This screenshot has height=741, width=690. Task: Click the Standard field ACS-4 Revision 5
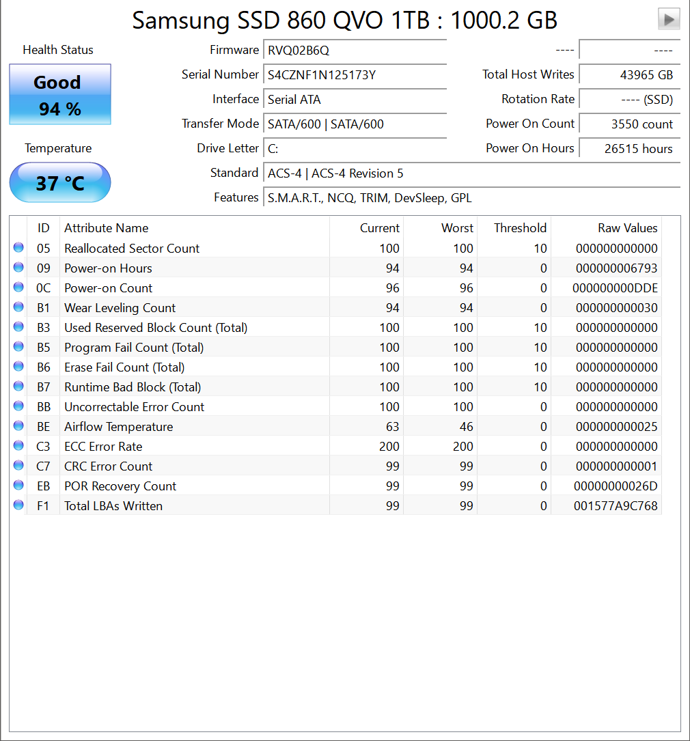(x=471, y=173)
